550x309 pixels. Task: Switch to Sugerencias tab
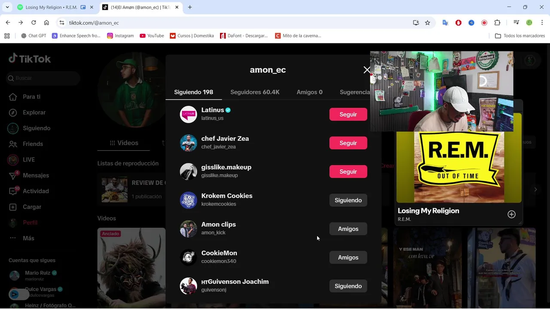pos(355,92)
